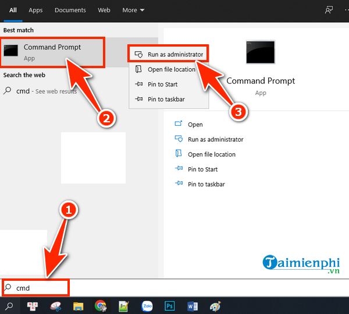Click the Command Prompt title in details pane

pos(261,80)
